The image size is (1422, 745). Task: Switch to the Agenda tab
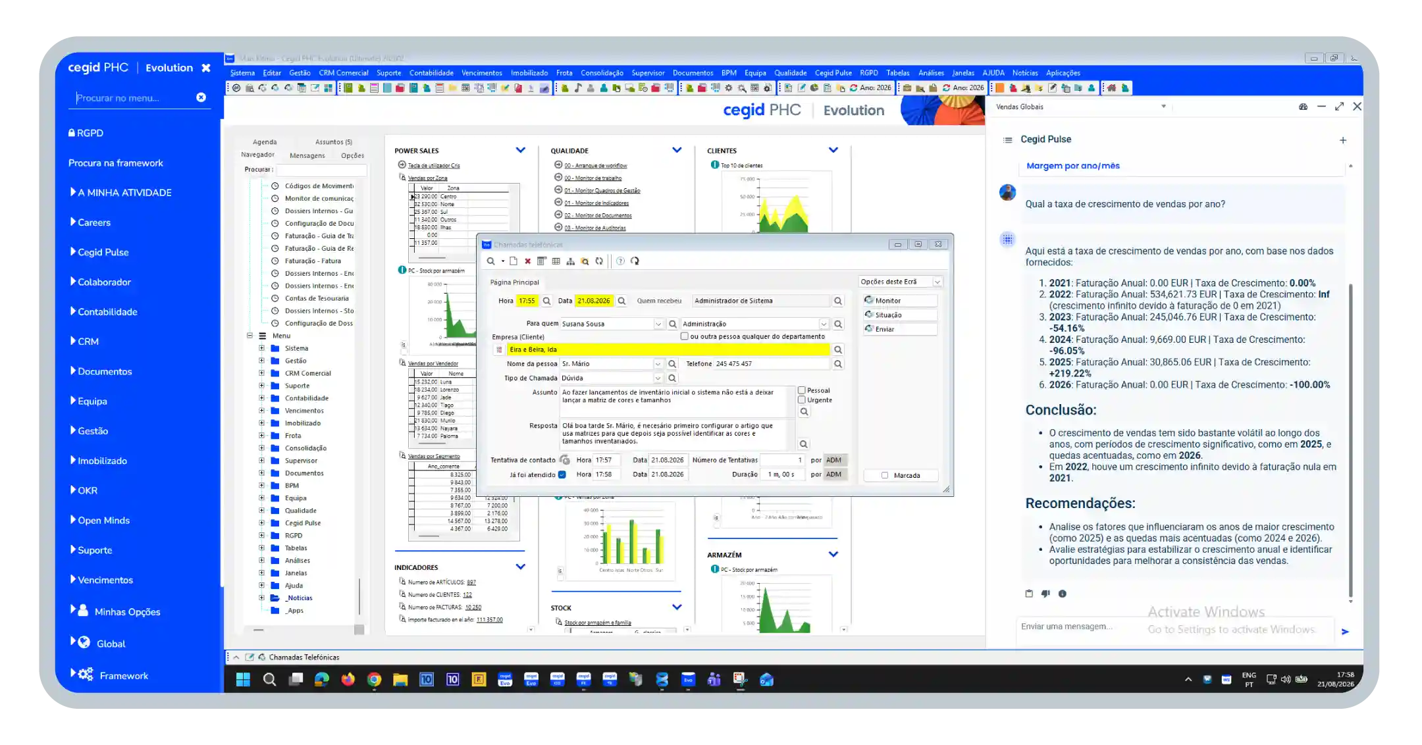[x=265, y=142]
